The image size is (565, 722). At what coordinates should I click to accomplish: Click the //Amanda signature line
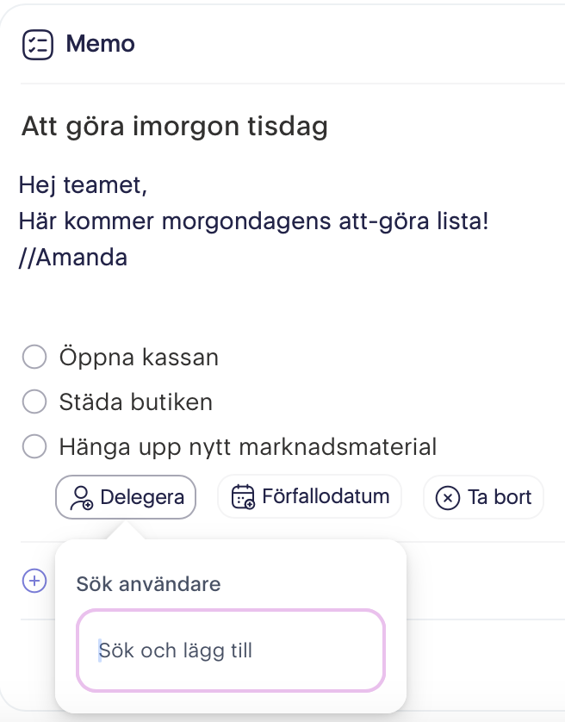coord(72,258)
